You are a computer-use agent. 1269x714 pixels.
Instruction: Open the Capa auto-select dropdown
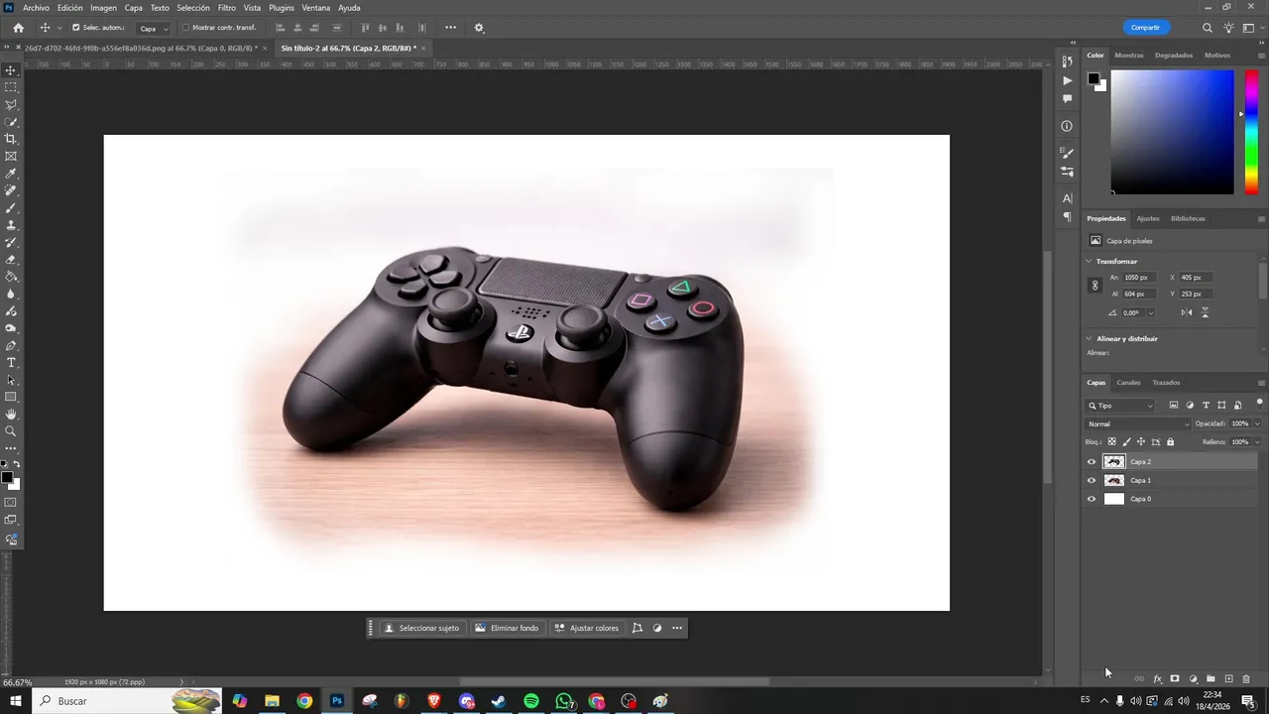(154, 28)
